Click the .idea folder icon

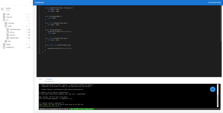click(x=4, y=14)
